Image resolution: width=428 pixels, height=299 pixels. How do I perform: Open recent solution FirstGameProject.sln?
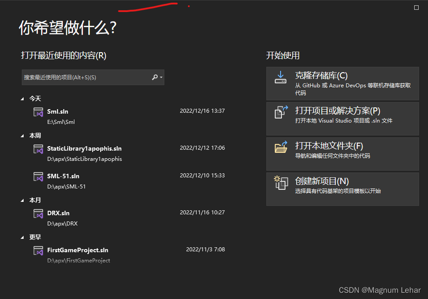click(x=77, y=250)
